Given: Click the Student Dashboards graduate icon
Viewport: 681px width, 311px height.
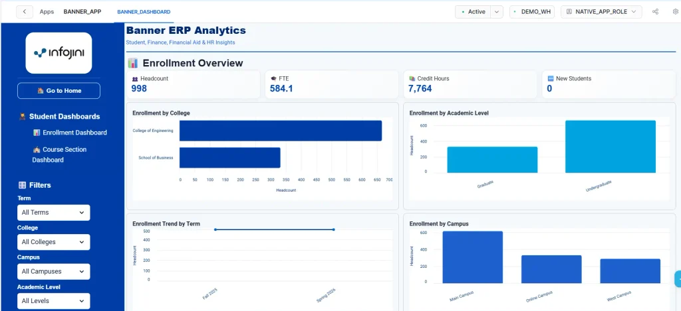Looking at the screenshot, I should [x=23, y=117].
